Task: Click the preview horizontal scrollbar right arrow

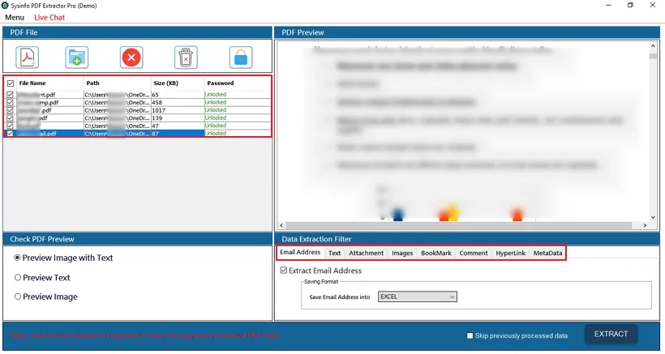Action: tap(645, 225)
